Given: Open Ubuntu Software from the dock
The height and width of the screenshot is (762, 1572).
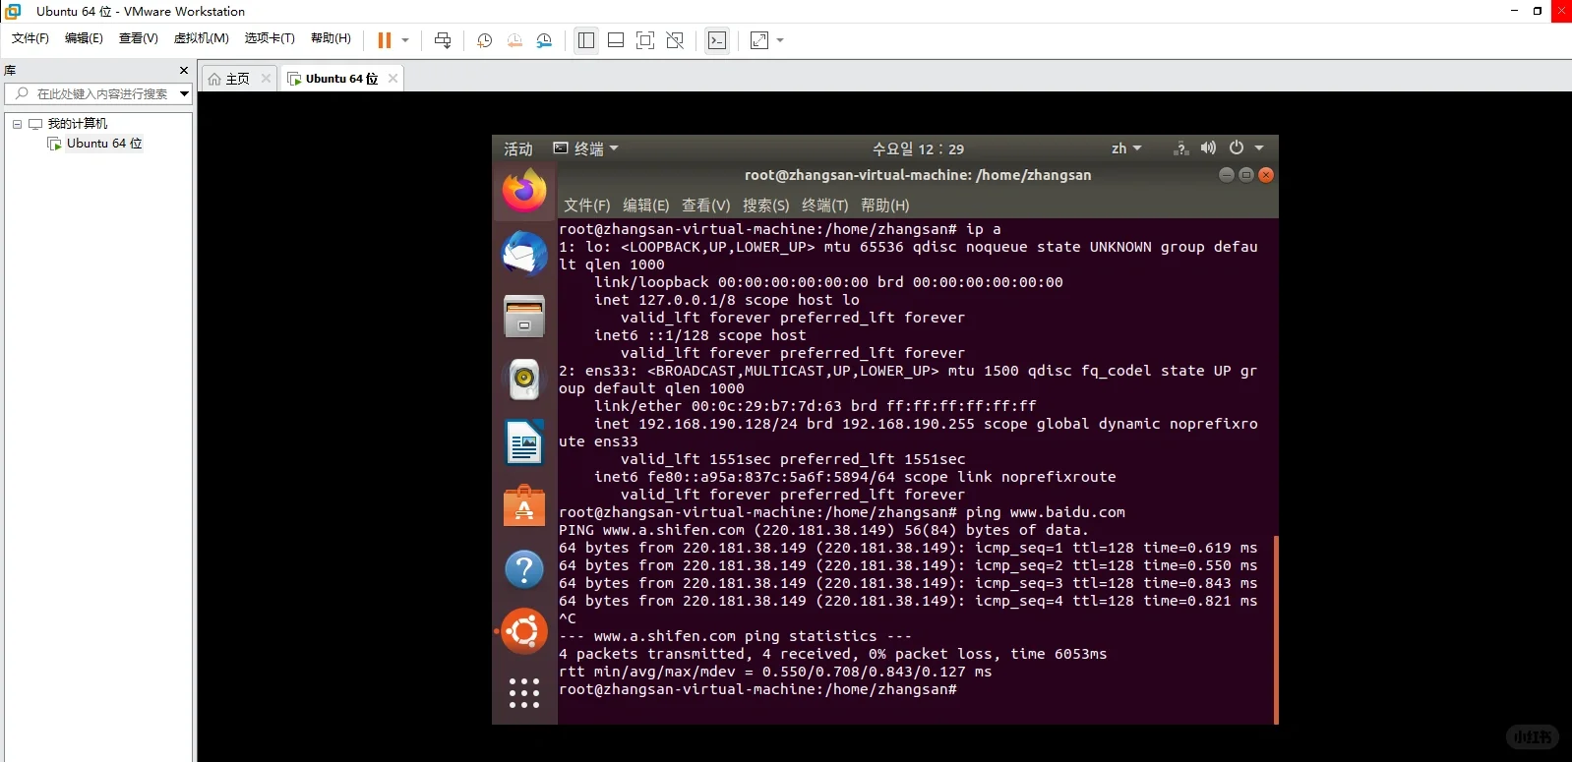Looking at the screenshot, I should point(524,506).
